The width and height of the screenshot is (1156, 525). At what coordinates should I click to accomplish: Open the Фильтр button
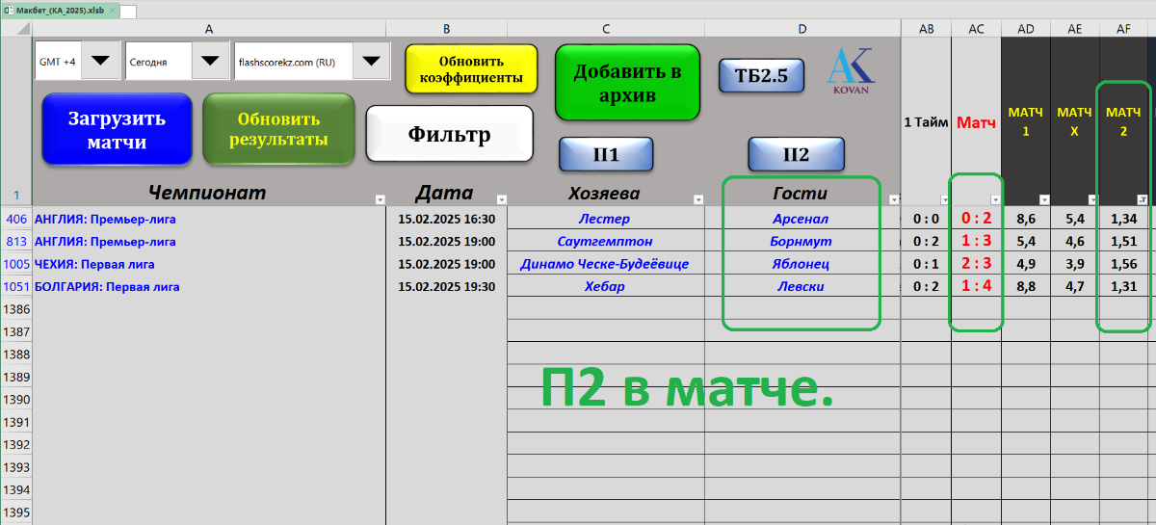[450, 134]
